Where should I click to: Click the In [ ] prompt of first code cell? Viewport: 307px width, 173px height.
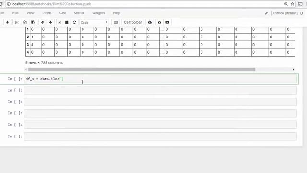coord(15,79)
